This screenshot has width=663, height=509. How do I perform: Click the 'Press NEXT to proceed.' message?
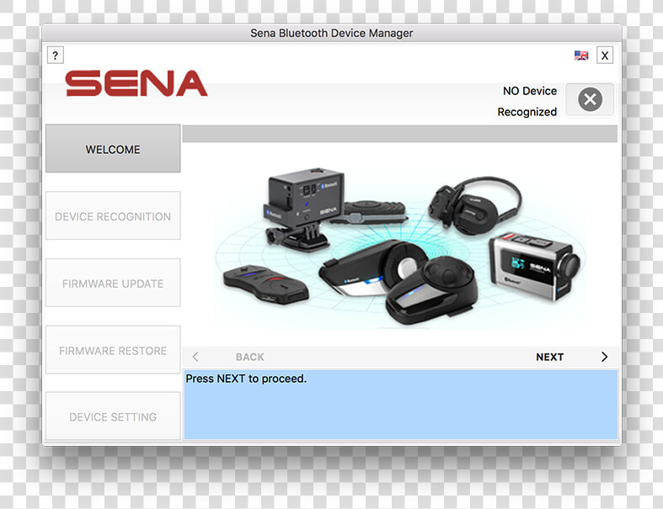point(246,379)
